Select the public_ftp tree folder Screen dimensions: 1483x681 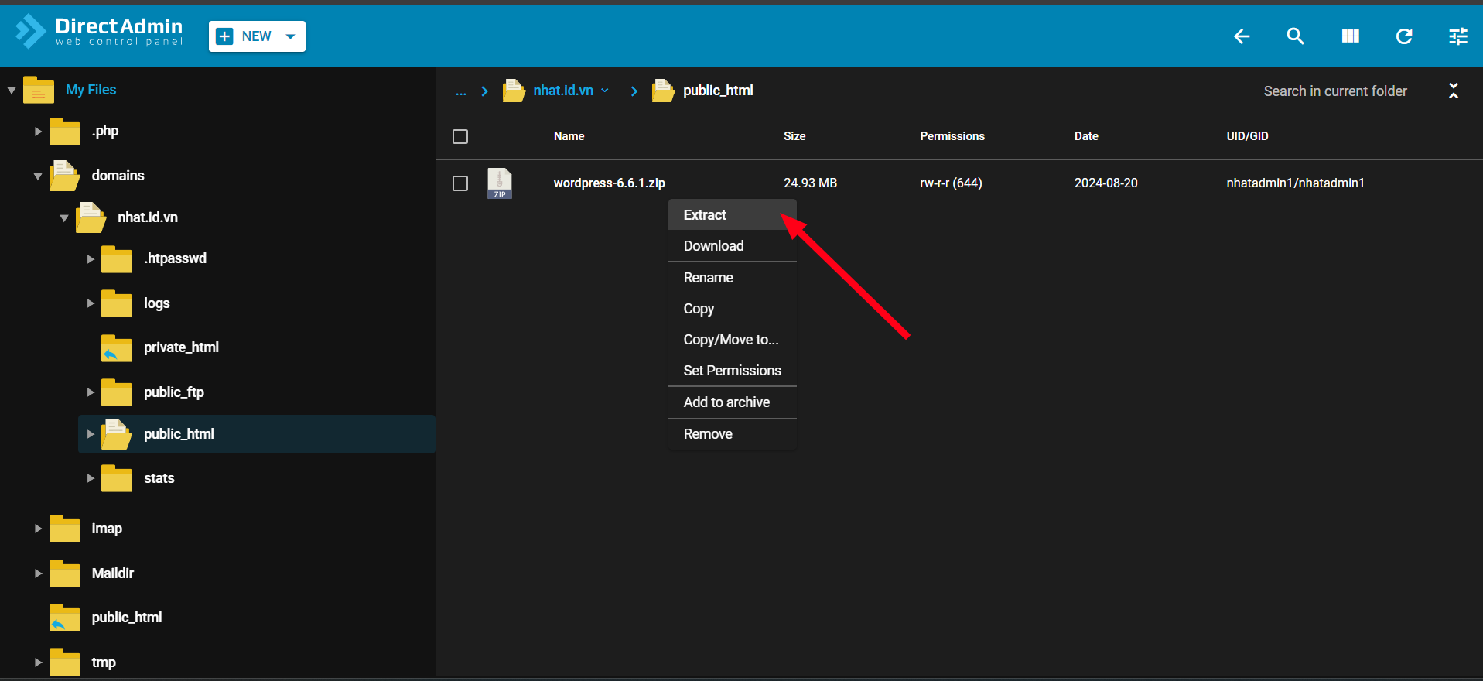[174, 392]
